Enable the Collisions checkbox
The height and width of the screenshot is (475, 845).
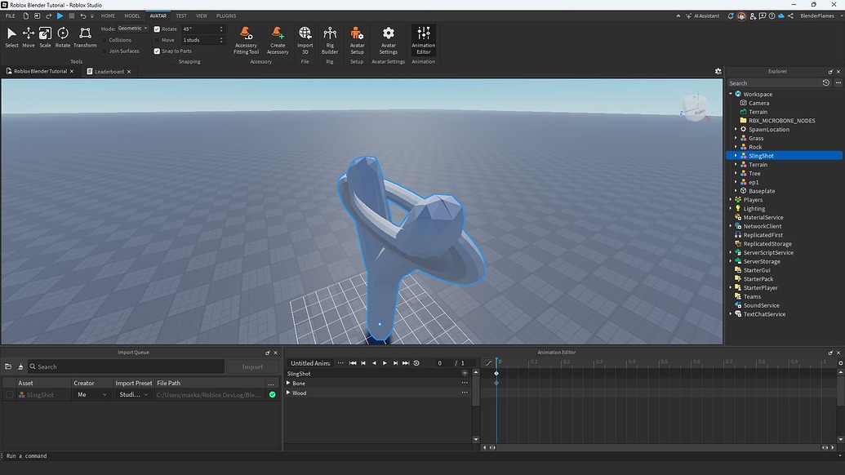105,40
